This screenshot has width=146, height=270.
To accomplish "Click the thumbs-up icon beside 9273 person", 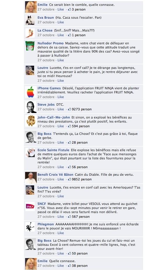I will click(69, 109).
